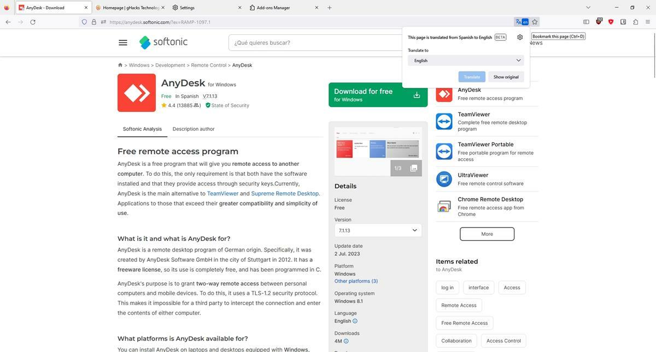This screenshot has width=656, height=352.
Task: Open uBlock Origin extension icon
Action: tap(599, 22)
